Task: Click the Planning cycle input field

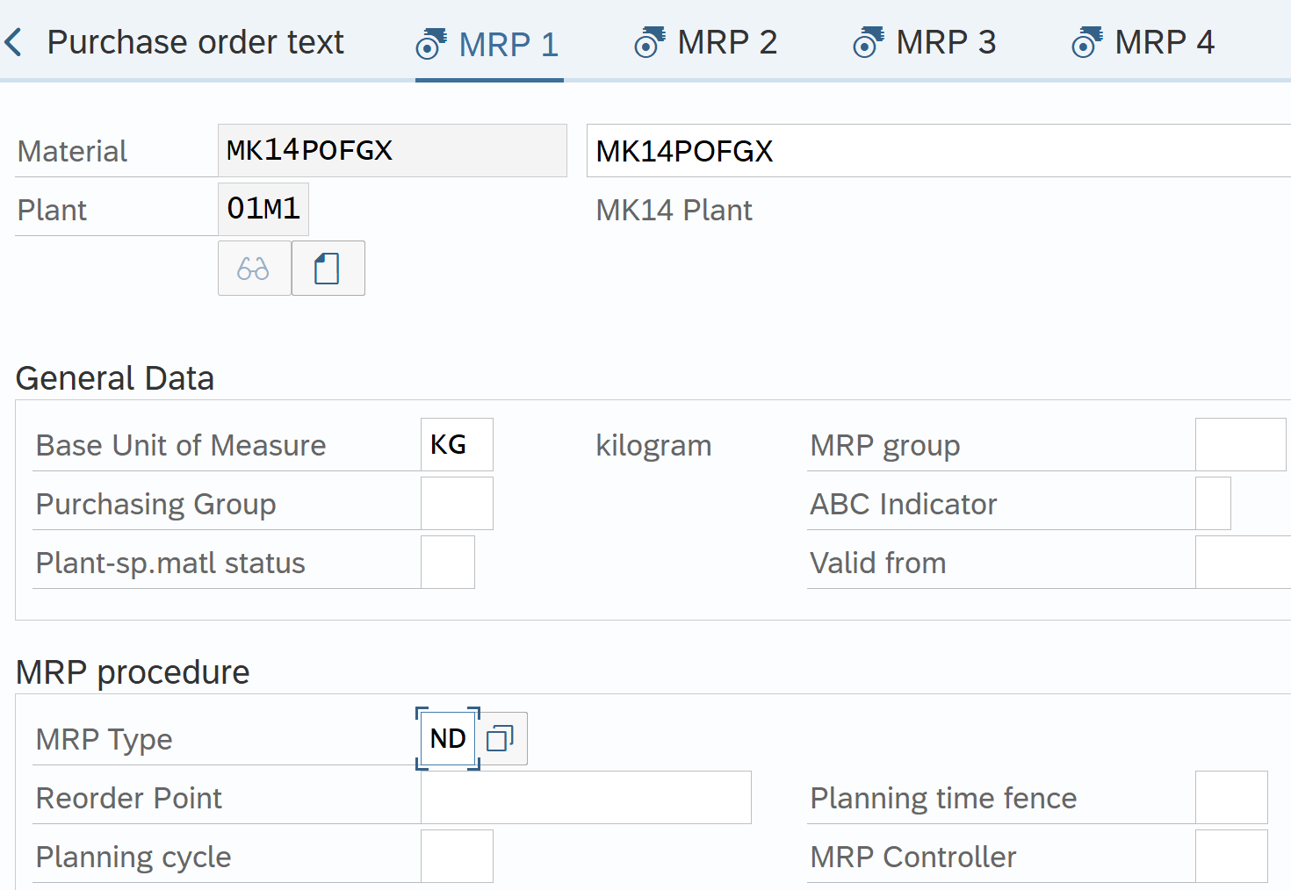Action: point(457,857)
